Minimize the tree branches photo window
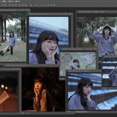Screen dimensions: 117x117 tap(88, 49)
